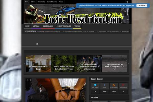The height and width of the screenshot is (102, 153).
Task: Open POLICIA TRIBUNALES tab in main navigation
Action: pos(64,26)
